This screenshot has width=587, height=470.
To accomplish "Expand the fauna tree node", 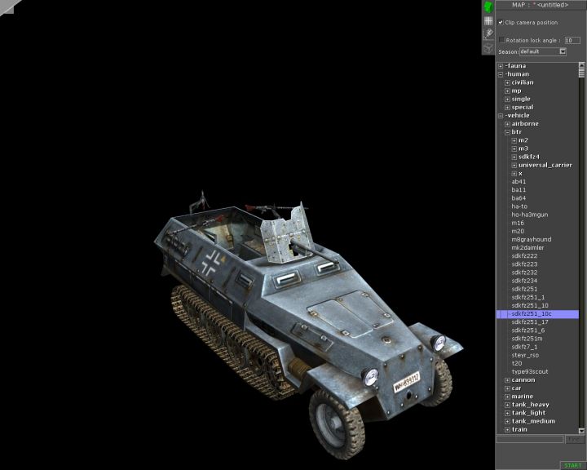I will (501, 66).
